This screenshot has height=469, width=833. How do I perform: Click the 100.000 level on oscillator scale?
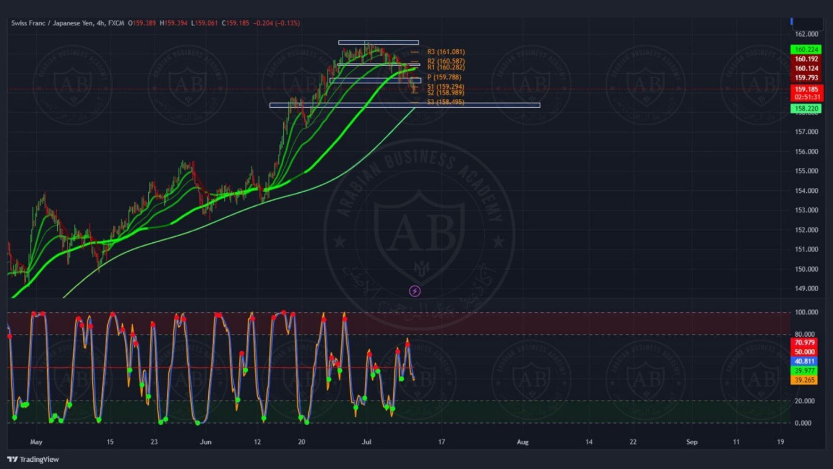coord(806,312)
